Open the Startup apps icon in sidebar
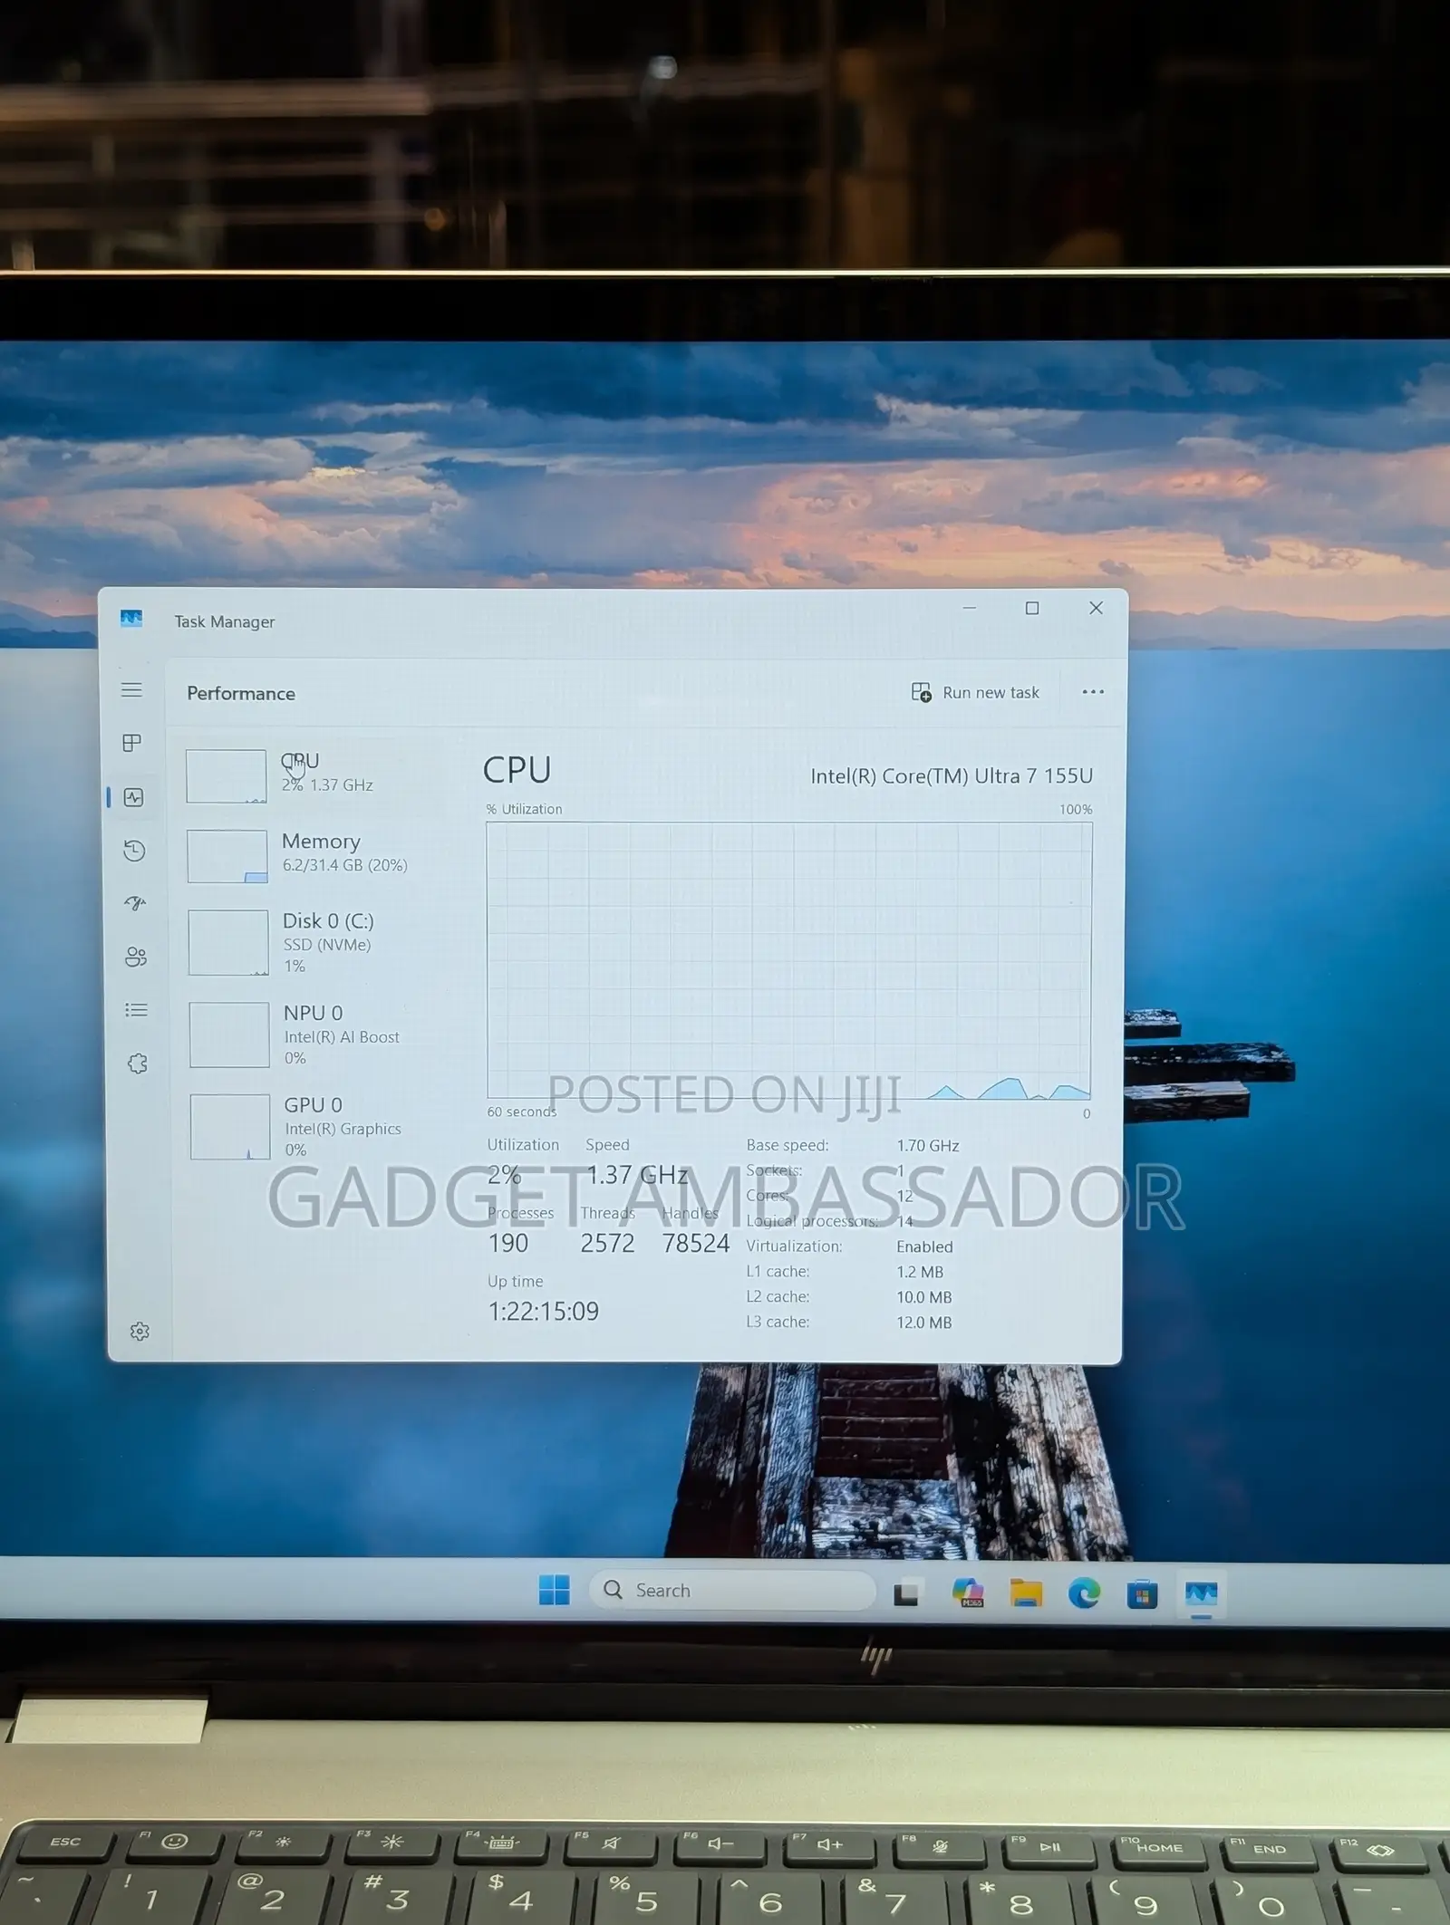 tap(135, 903)
